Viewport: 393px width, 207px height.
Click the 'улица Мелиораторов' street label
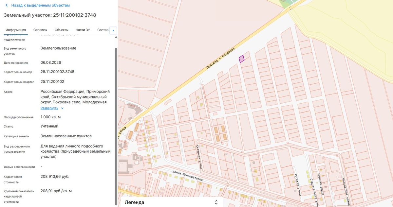coord(188,176)
